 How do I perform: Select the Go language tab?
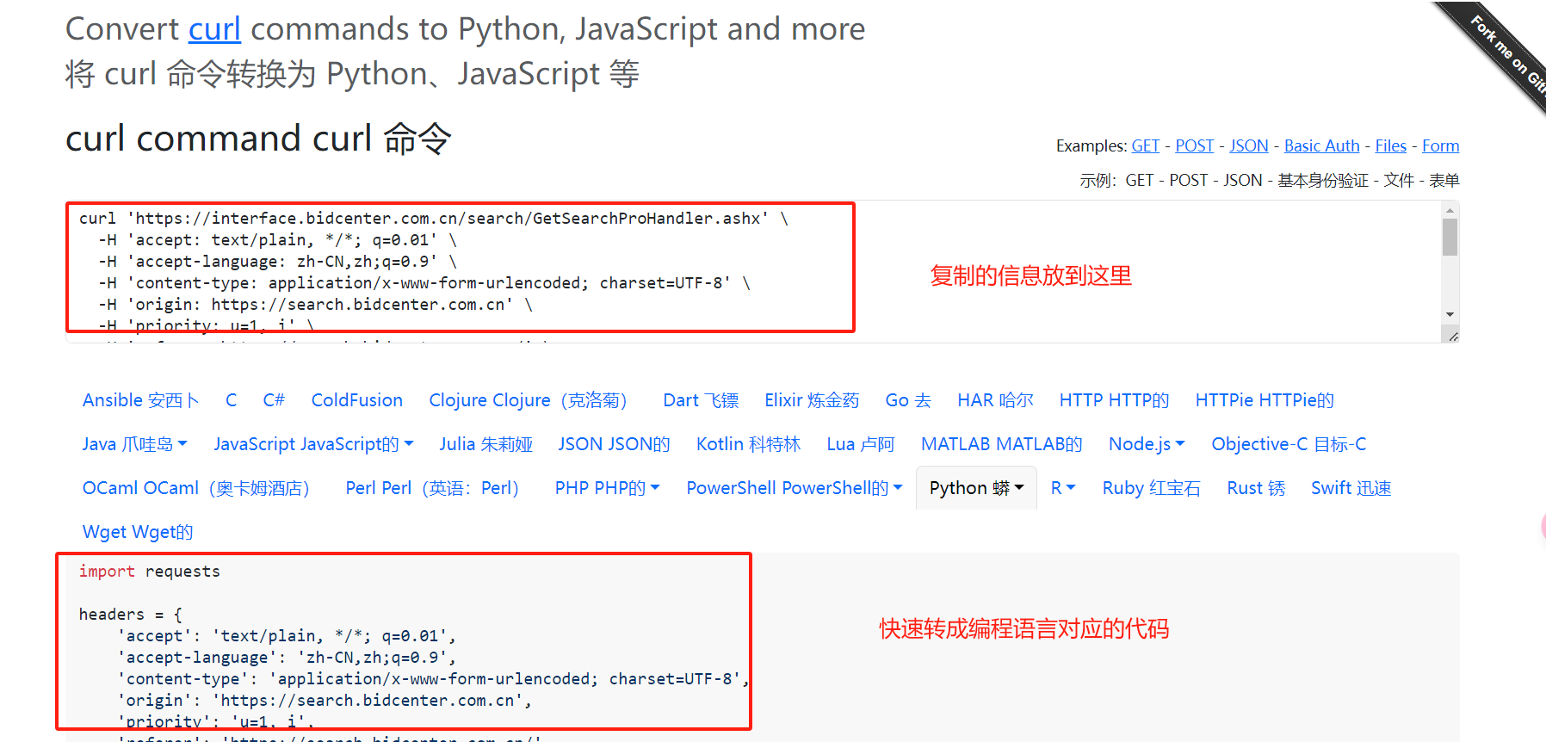(908, 400)
